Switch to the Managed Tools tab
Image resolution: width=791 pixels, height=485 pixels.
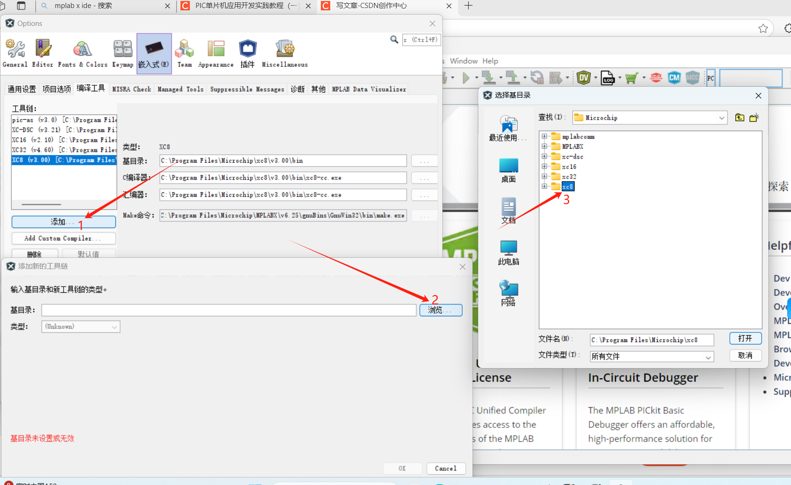(x=180, y=89)
